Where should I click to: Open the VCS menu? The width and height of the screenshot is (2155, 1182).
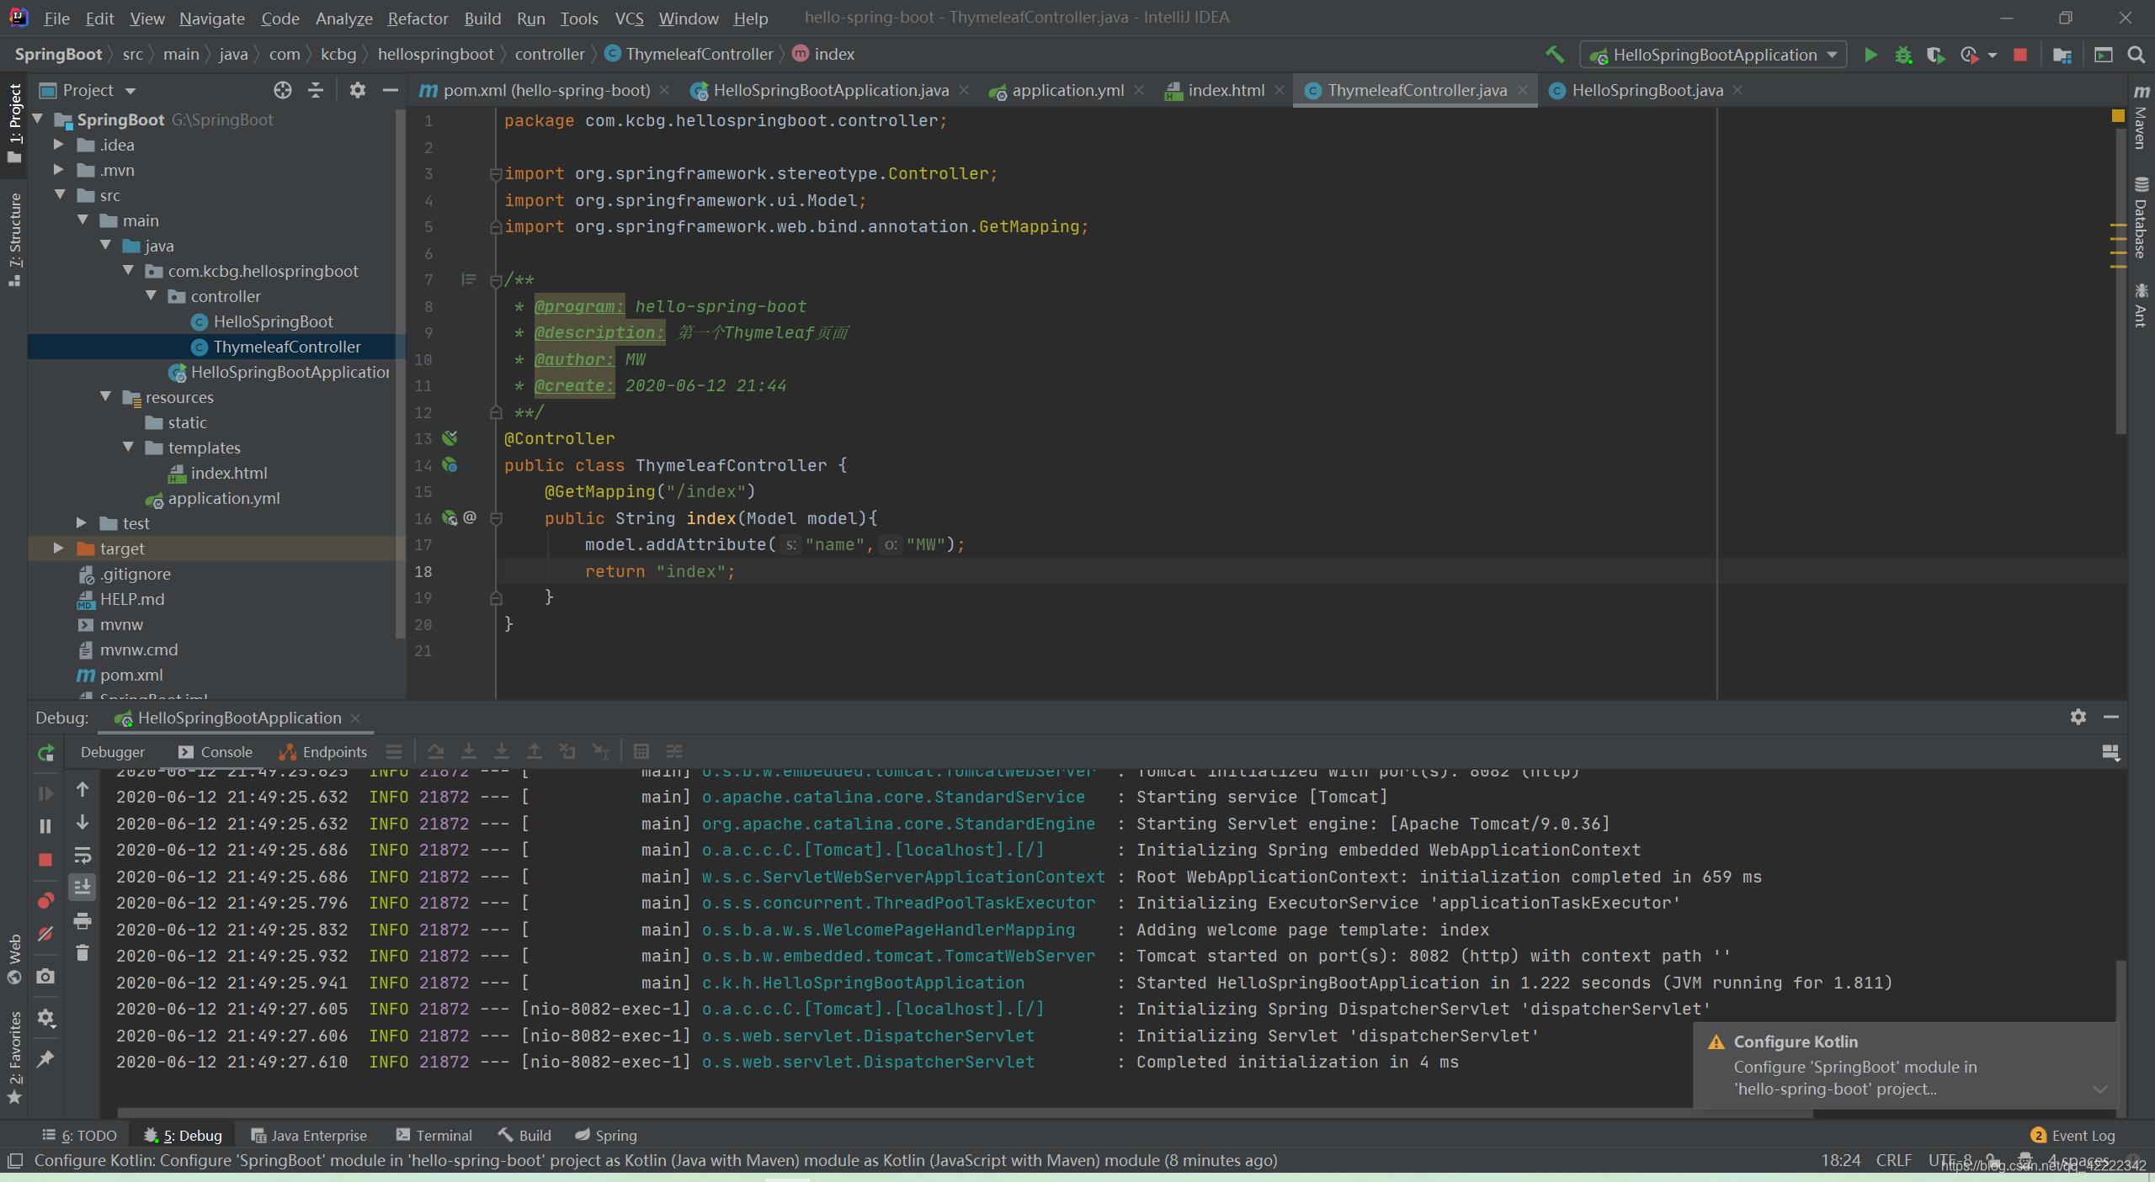pyautogui.click(x=629, y=19)
